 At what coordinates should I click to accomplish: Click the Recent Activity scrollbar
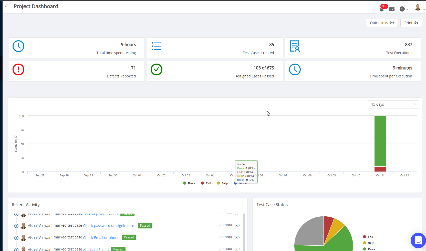[244, 232]
